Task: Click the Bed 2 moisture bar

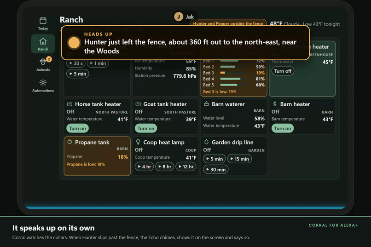Action: tap(232, 67)
